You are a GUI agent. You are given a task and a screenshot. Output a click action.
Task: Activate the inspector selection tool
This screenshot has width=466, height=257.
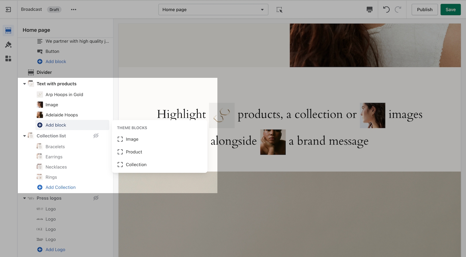[279, 10]
